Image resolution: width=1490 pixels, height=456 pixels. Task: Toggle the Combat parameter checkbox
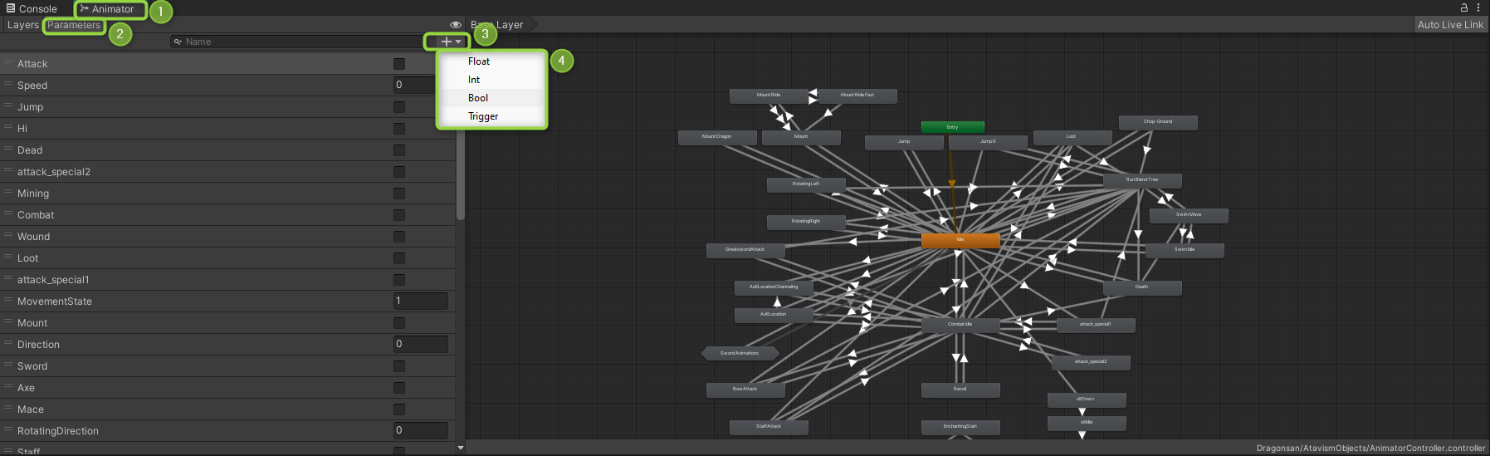click(399, 215)
